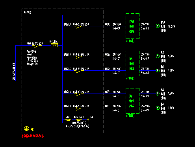The height and width of the screenshot is (147, 195).
Task: Click the red annotation text below the panel
Action: point(32,136)
